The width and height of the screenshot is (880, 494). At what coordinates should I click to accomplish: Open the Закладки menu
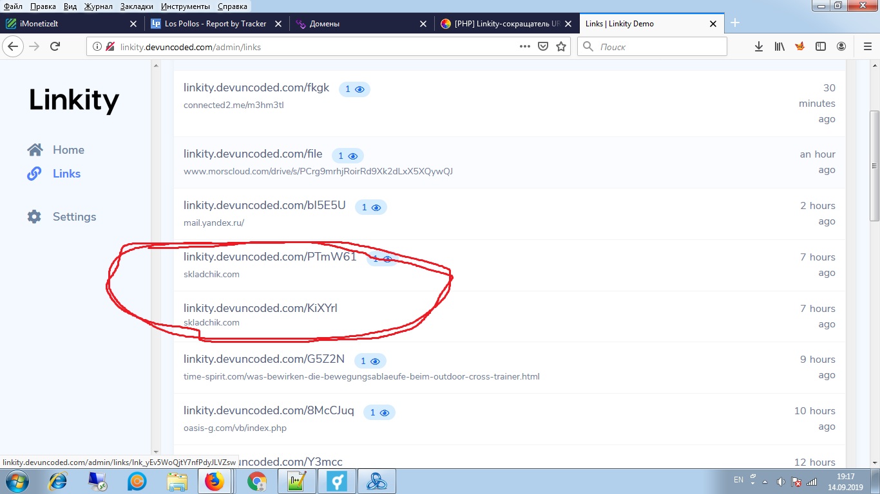pyautogui.click(x=137, y=6)
